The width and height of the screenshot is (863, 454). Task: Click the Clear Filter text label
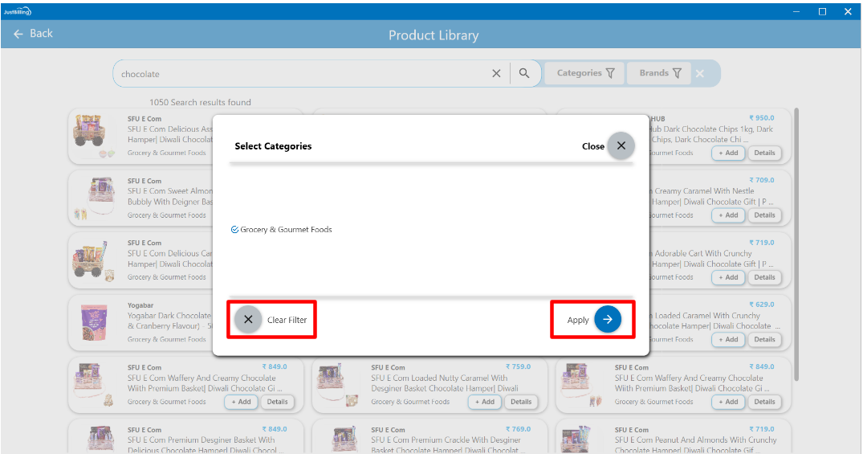click(x=287, y=320)
